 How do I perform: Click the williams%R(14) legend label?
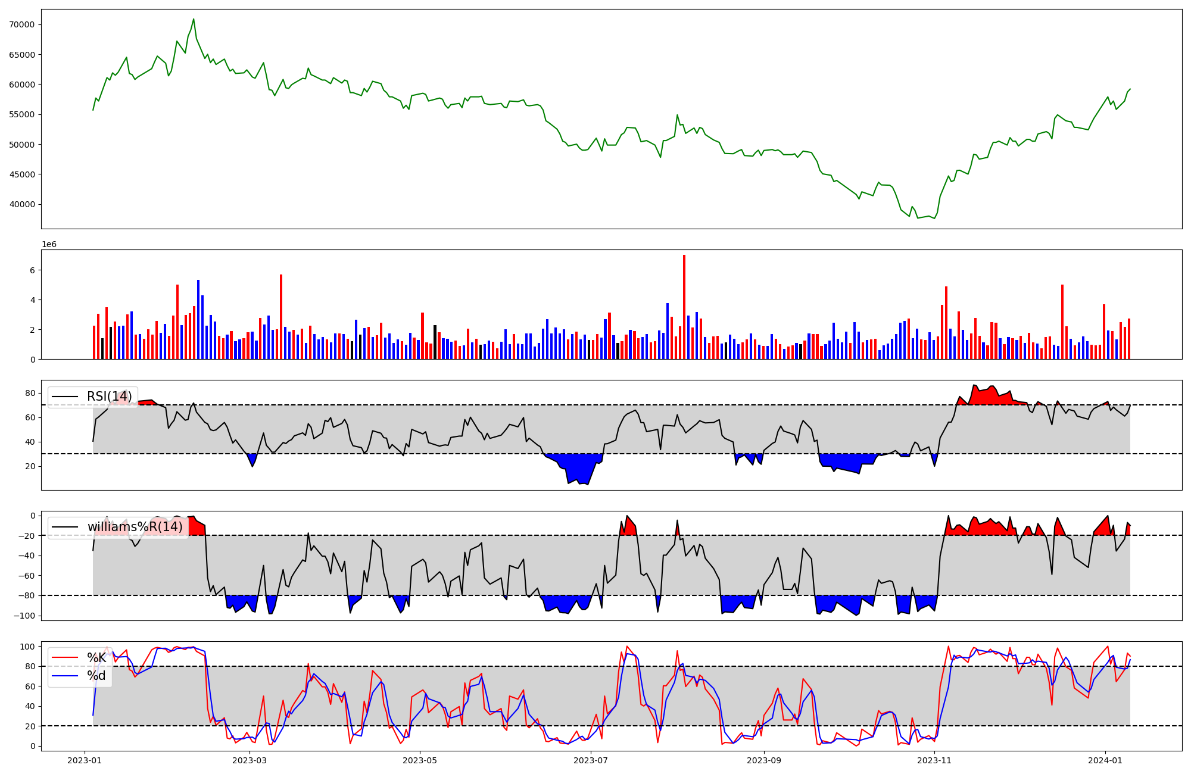tap(135, 527)
